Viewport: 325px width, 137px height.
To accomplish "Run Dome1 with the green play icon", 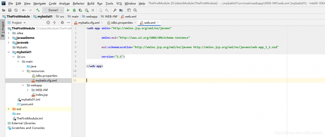I will [x=68, y=10].
